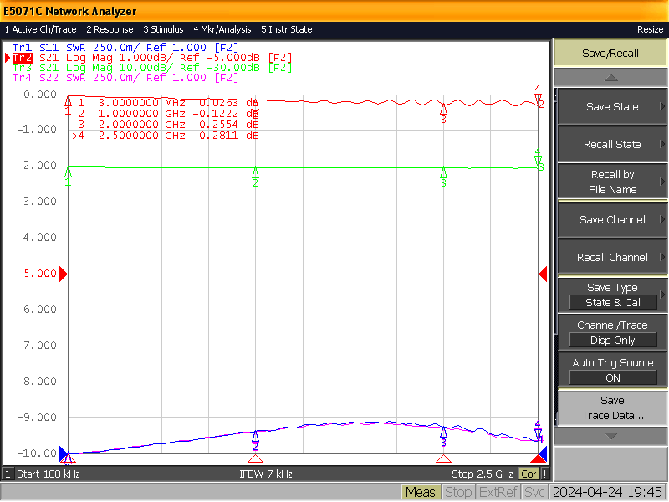The height and width of the screenshot is (502, 669).
Task: Click red stimulus triangle at 2 GHz
Action: click(x=444, y=458)
